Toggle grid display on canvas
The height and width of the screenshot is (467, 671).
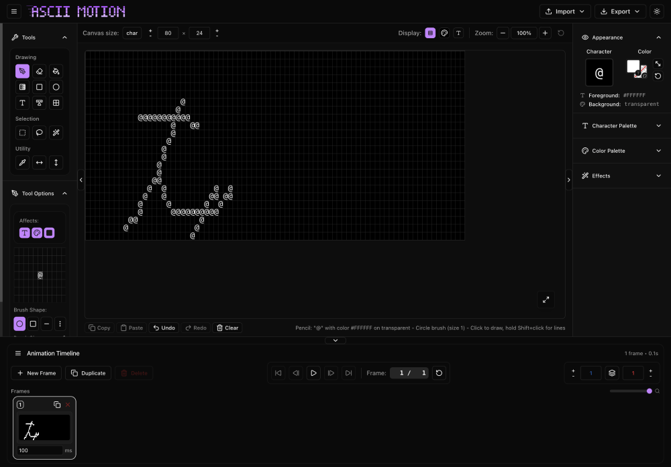[430, 33]
